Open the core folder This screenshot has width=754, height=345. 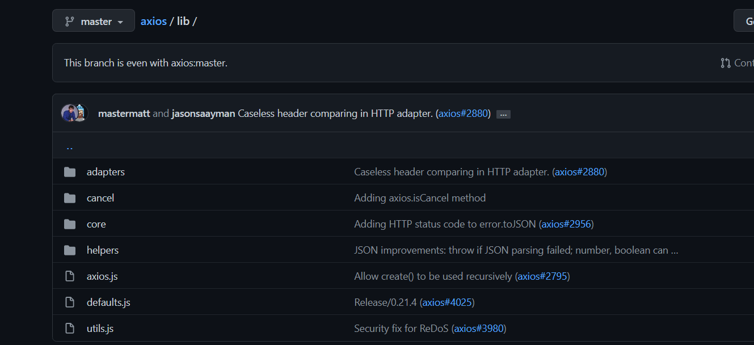pyautogui.click(x=96, y=224)
